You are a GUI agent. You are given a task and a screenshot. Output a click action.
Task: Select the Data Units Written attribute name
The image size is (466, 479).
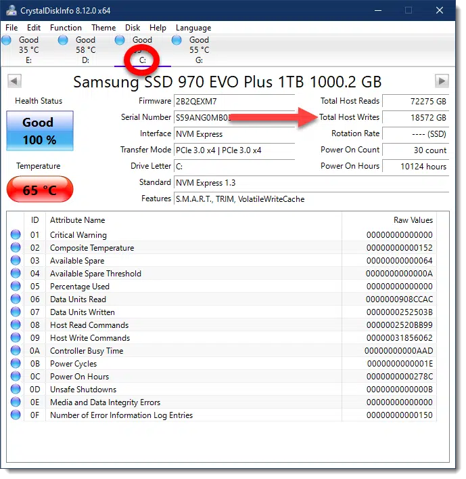(83, 312)
